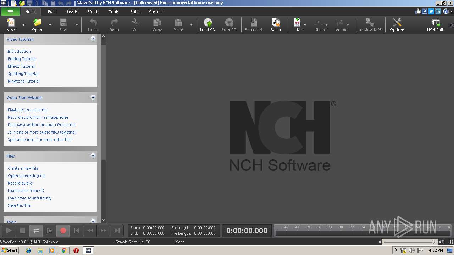Click the Fast Forward button

[x=104, y=231]
